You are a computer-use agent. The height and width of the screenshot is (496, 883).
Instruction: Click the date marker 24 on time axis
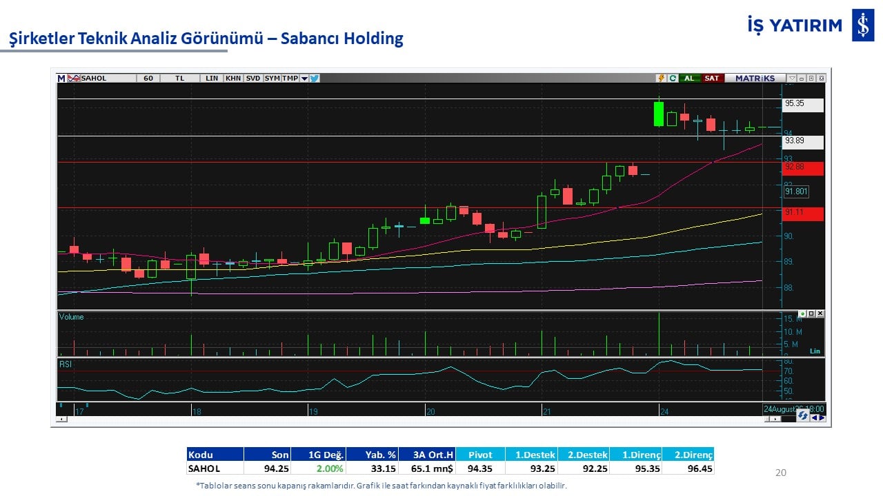tap(664, 412)
